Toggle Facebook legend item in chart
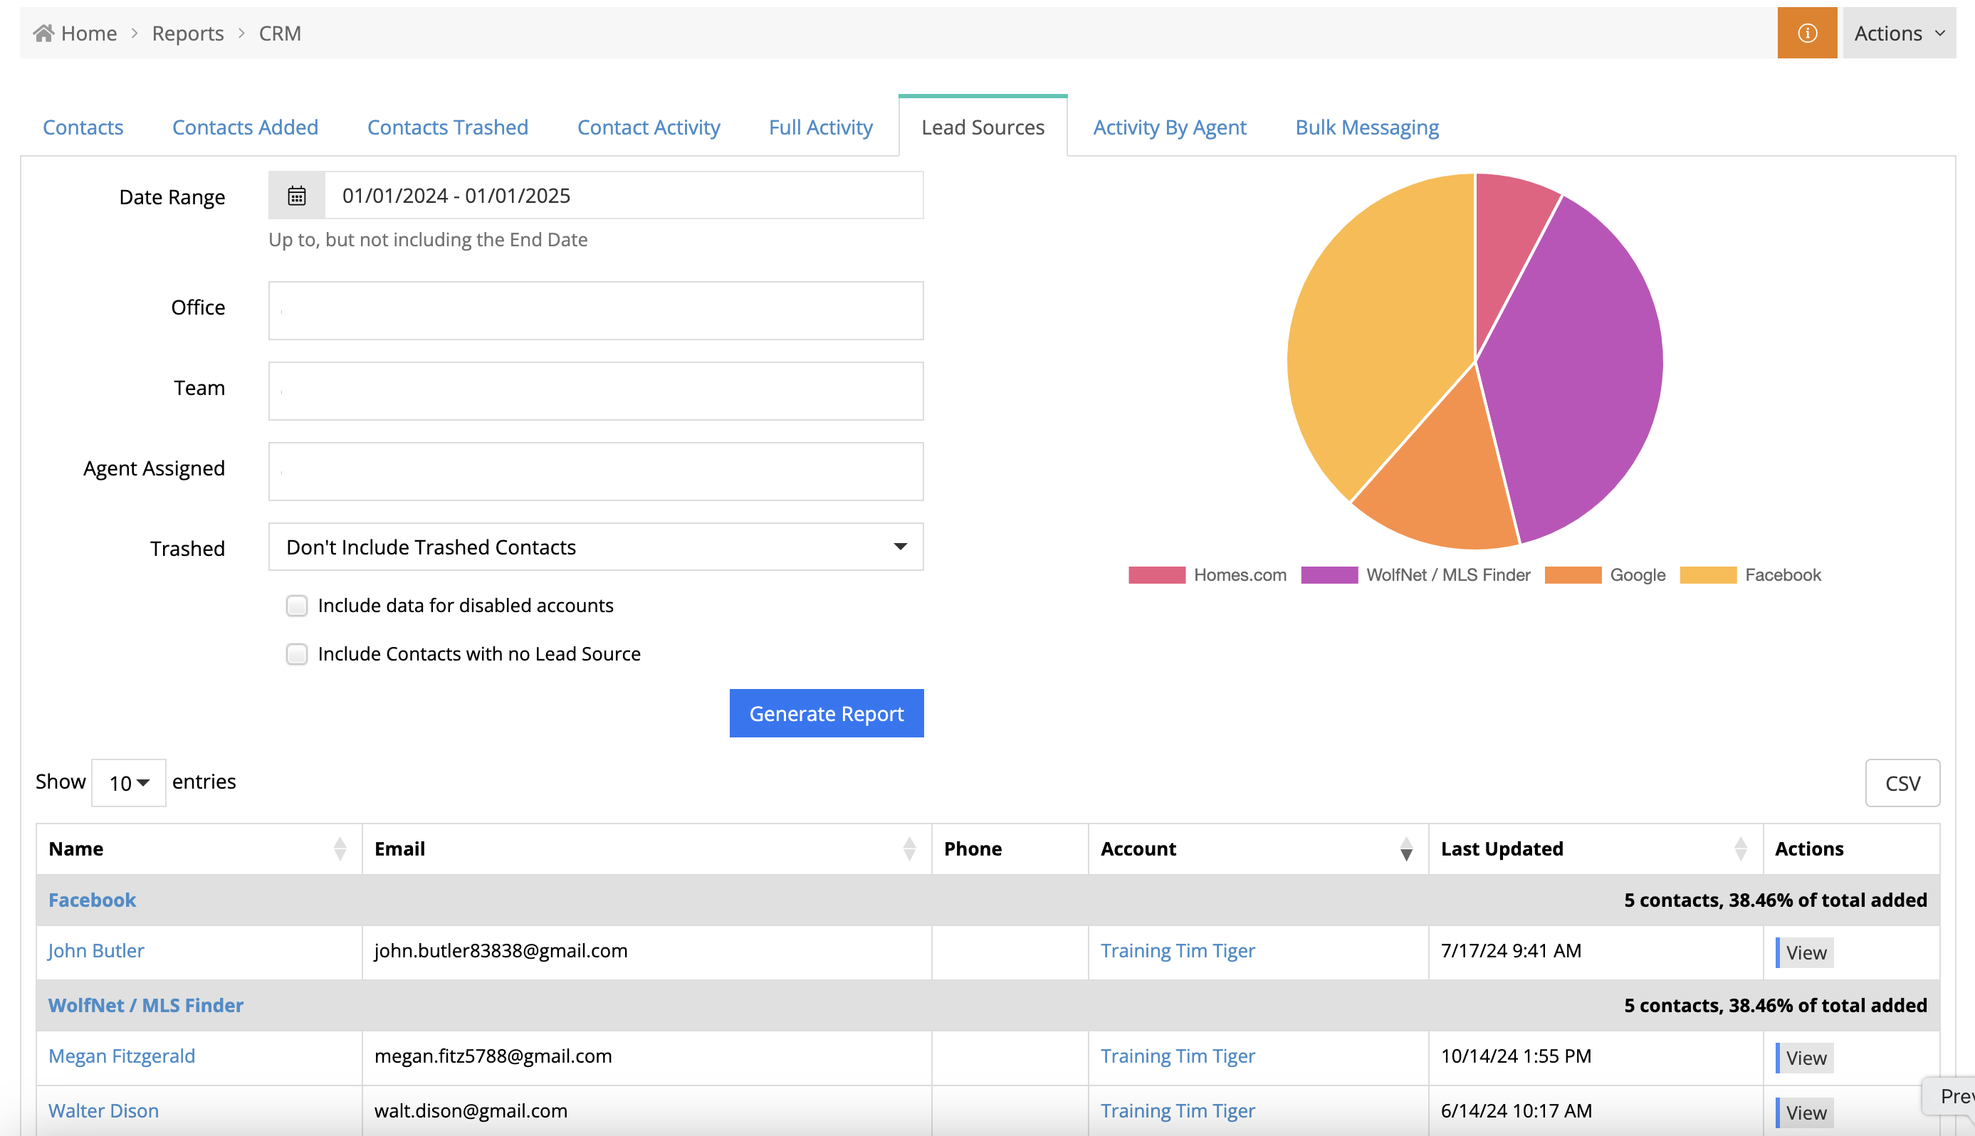The height and width of the screenshot is (1136, 1975). coord(1781,575)
